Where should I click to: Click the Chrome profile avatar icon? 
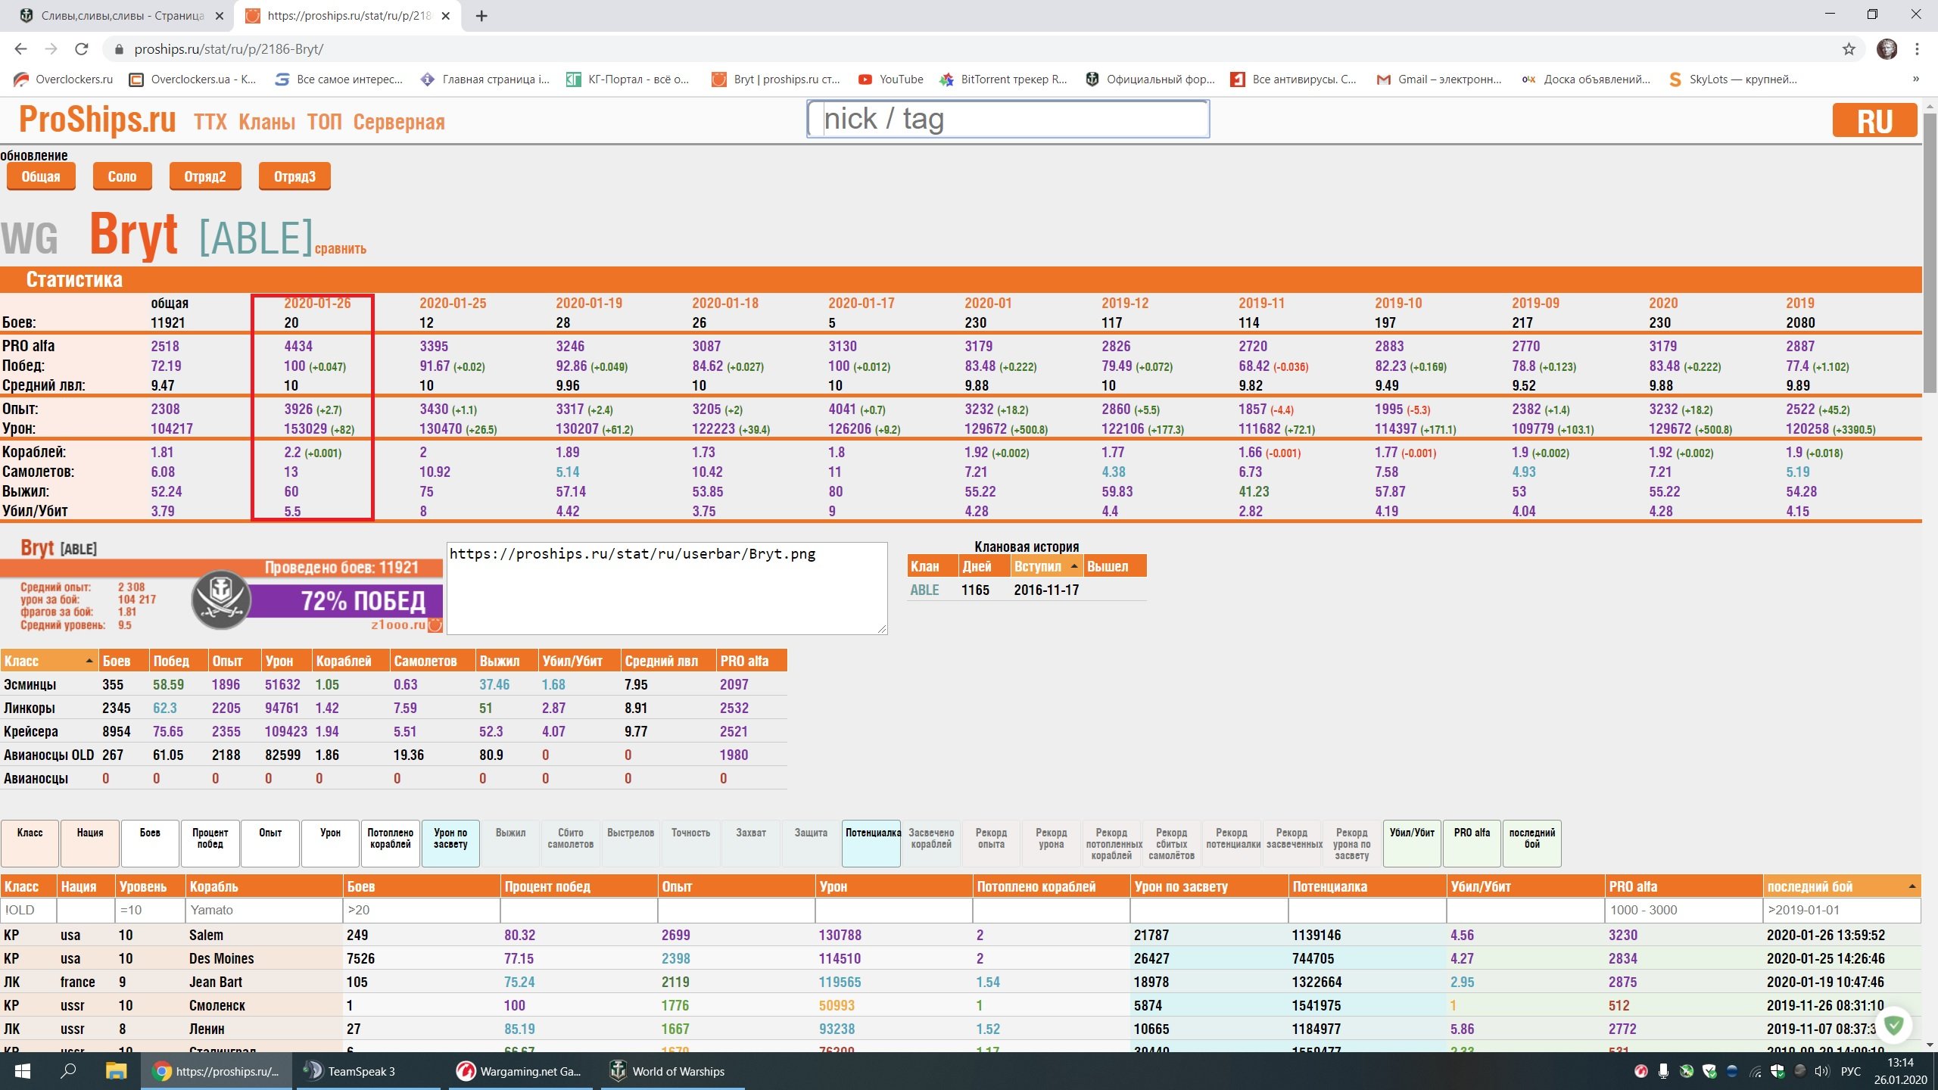(1887, 49)
